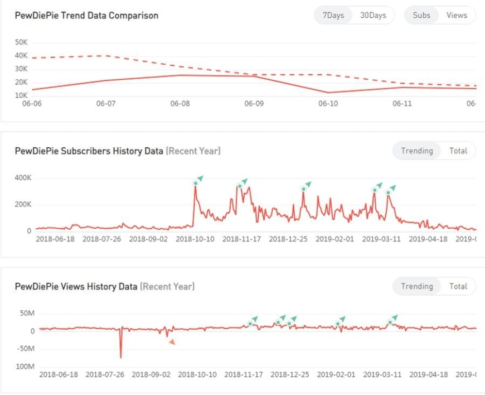Click the green marker near 2018-11-17 on Views chart
Screen dimensions: 485x395
point(250,324)
